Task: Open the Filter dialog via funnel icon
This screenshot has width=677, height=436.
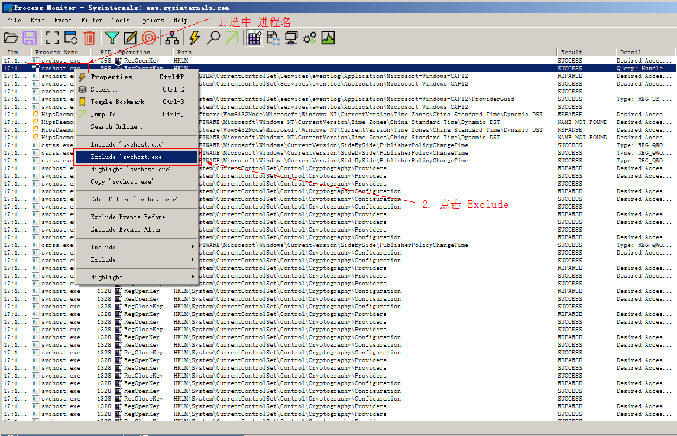Action: (x=112, y=38)
